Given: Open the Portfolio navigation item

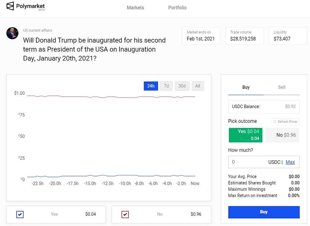Looking at the screenshot, I should (177, 8).
